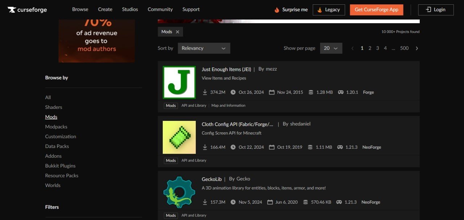Select Modpacks category

(56, 127)
